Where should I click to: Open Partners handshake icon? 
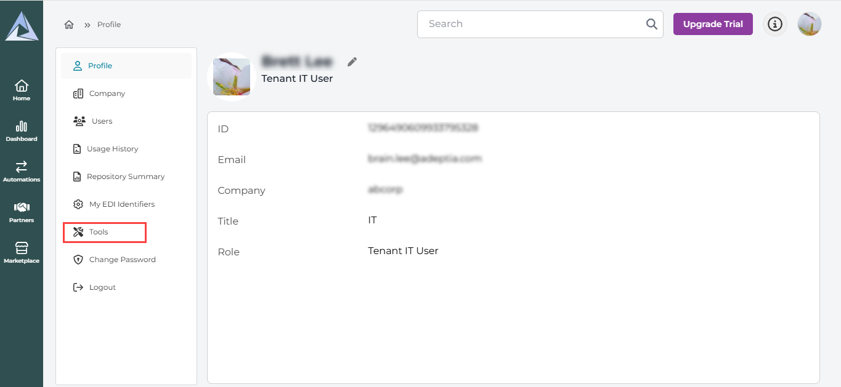[22, 207]
